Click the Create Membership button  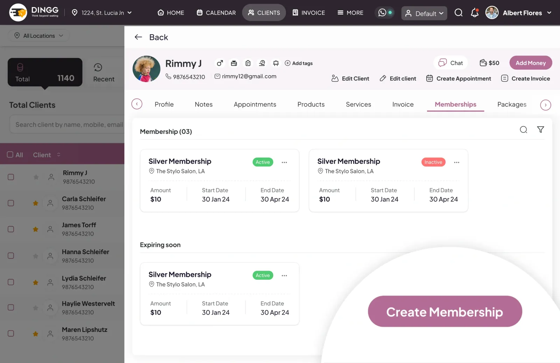click(x=445, y=311)
